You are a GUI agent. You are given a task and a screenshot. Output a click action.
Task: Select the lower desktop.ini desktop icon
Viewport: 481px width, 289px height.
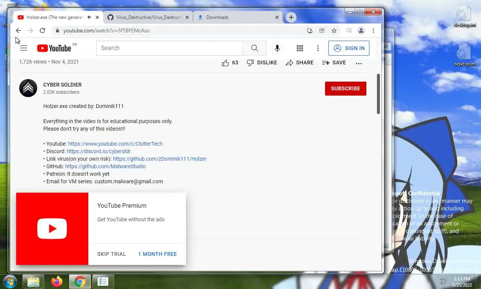click(464, 55)
